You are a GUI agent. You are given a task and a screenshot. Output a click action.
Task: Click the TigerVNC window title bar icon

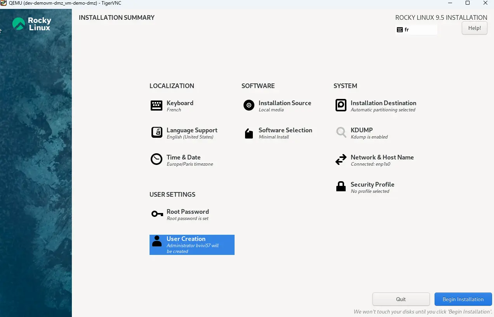pos(3,3)
